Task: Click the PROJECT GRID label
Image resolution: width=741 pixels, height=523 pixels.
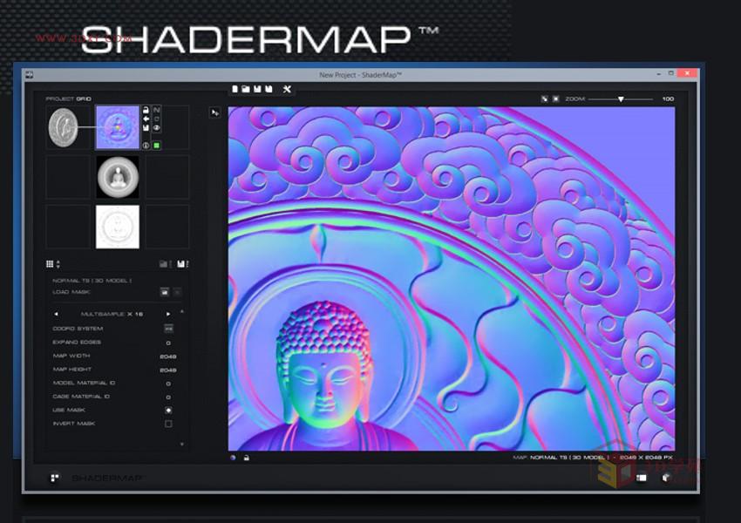Action: coord(69,98)
